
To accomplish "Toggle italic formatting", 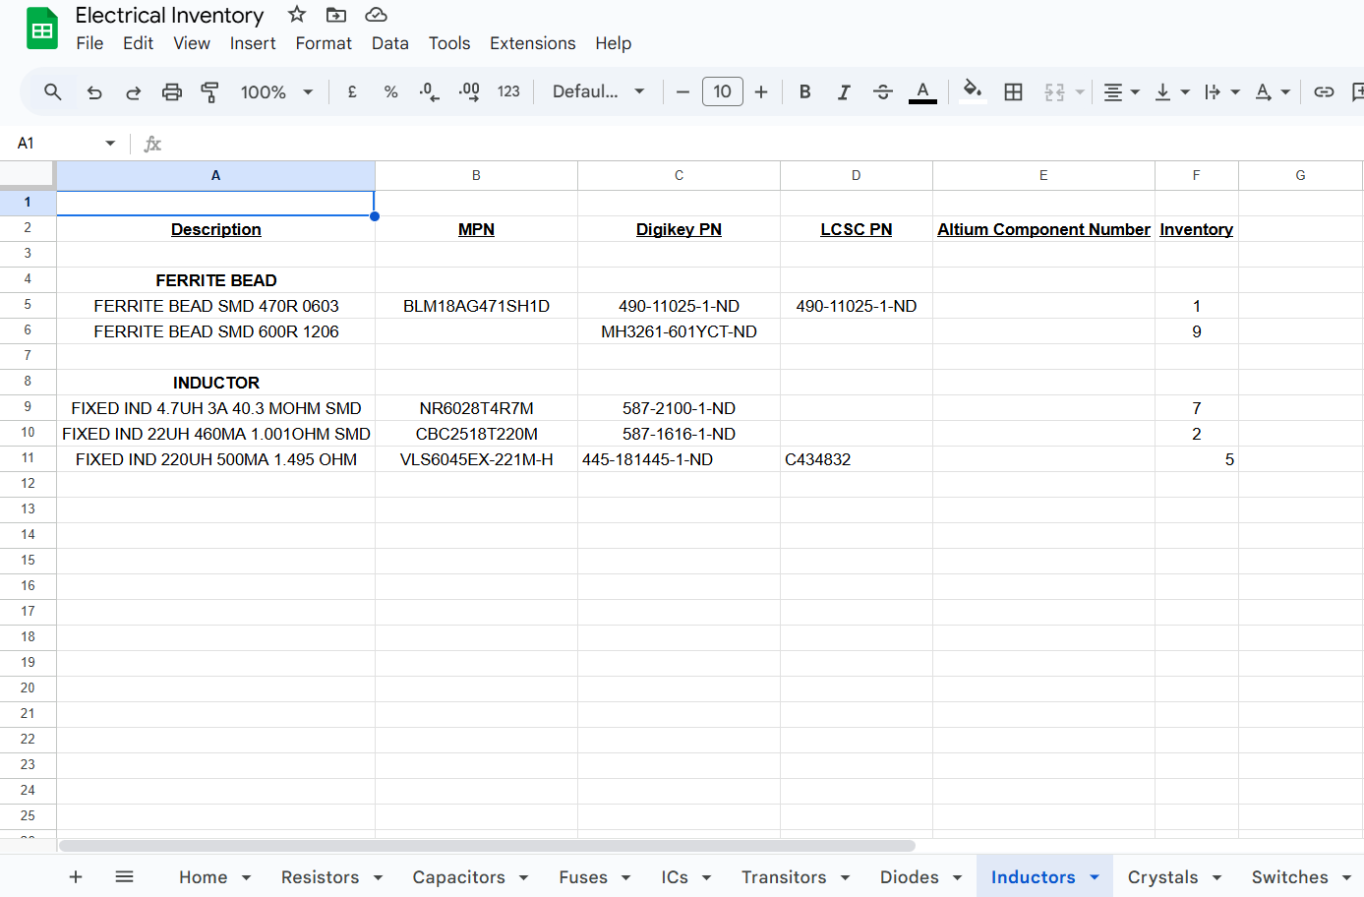I will click(844, 92).
